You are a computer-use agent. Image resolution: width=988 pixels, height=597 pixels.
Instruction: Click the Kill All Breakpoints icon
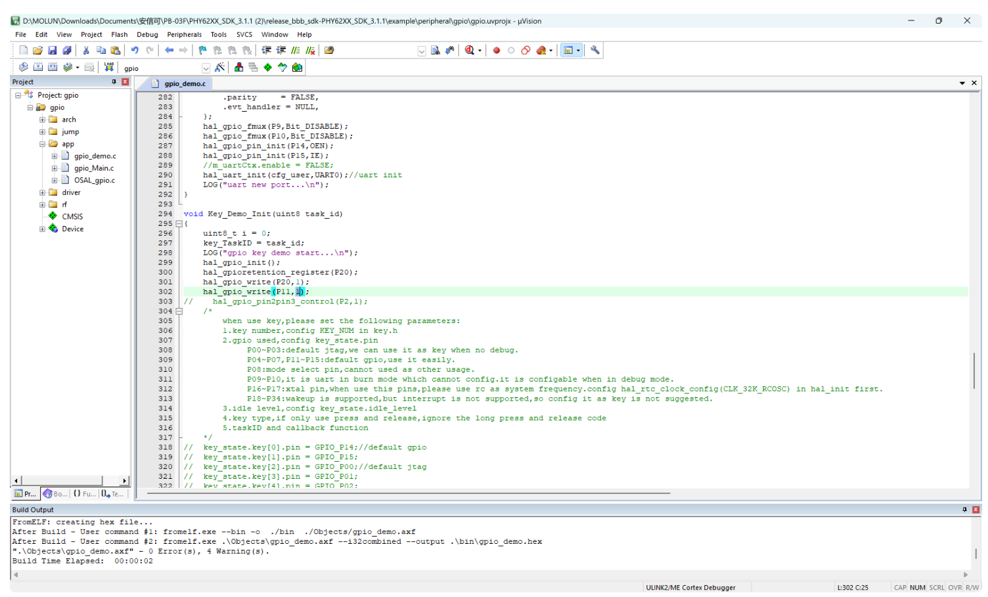[541, 50]
